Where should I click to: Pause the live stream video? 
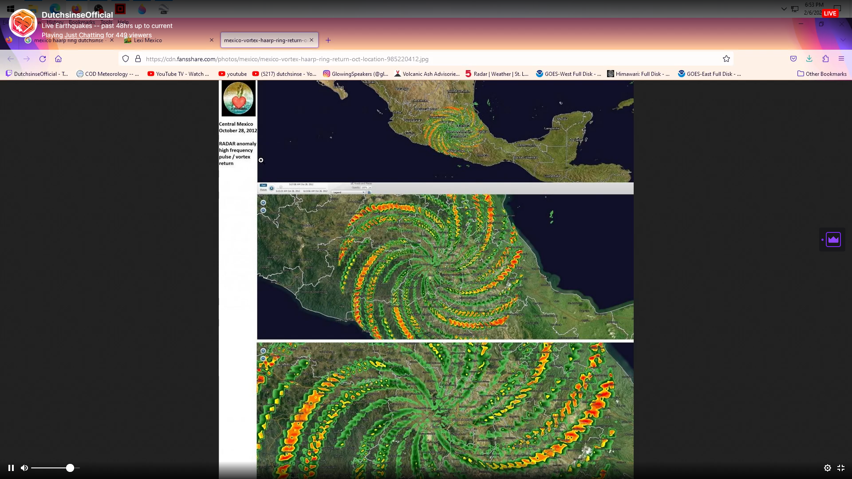pos(11,468)
